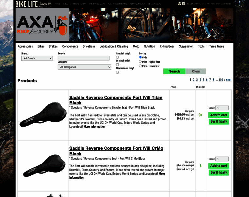
Task: Browse the Components category
Action: click(x=70, y=46)
